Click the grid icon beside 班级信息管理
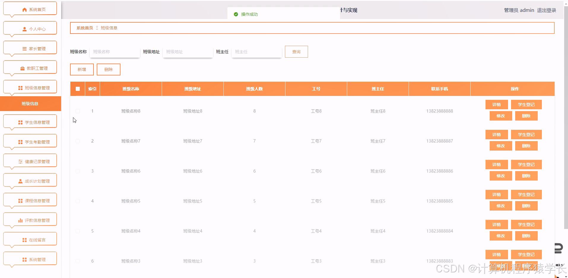The height and width of the screenshot is (278, 568). click(20, 88)
